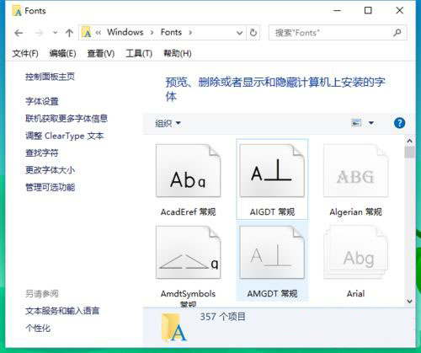
Task: Click the change view icon
Action: [x=356, y=123]
